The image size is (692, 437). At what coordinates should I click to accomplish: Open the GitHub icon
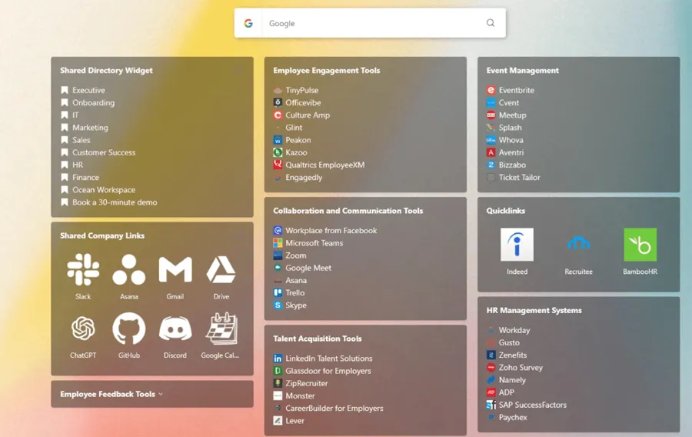[129, 329]
